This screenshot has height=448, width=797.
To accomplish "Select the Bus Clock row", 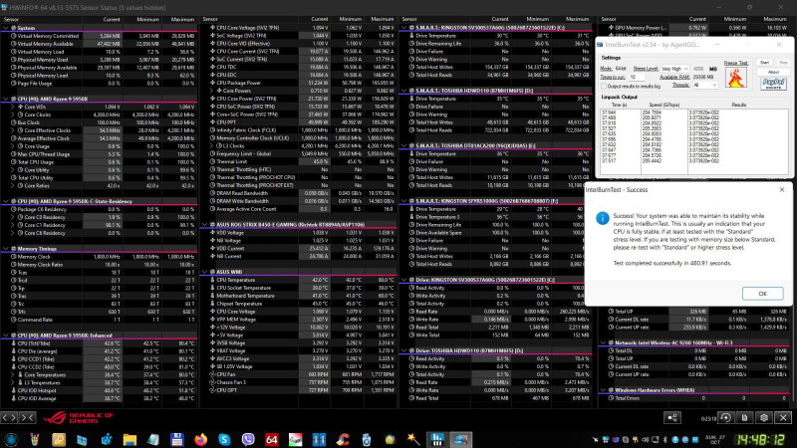I will coord(99,122).
